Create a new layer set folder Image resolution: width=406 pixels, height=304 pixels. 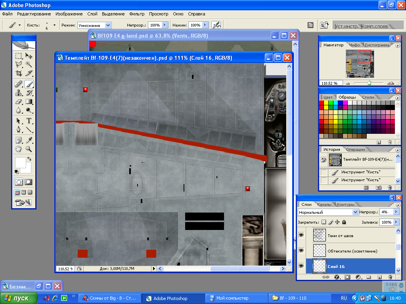[368, 277]
